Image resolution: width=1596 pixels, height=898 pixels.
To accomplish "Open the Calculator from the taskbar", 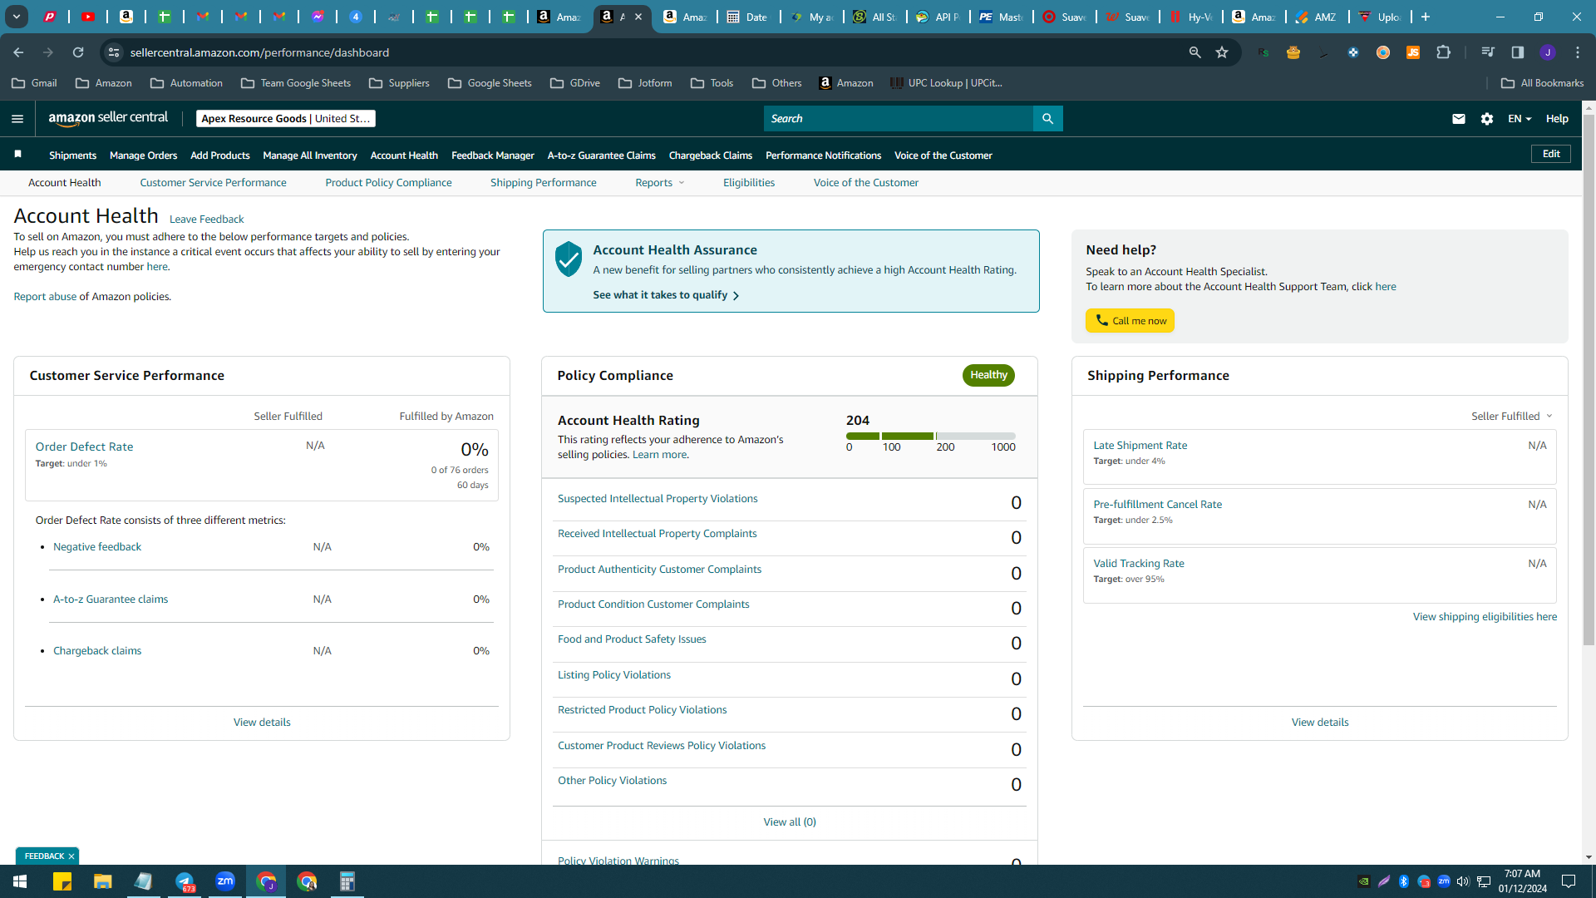I will pos(347,881).
